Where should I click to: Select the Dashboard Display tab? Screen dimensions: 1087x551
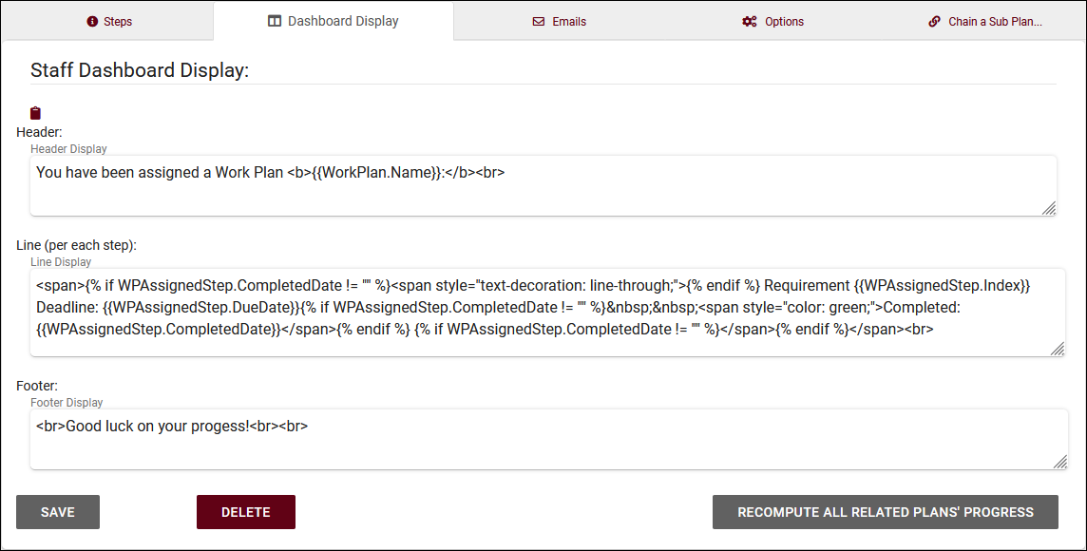[x=334, y=21]
